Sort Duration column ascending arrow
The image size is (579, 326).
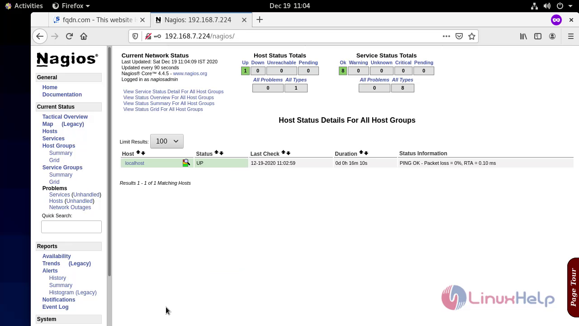(361, 153)
